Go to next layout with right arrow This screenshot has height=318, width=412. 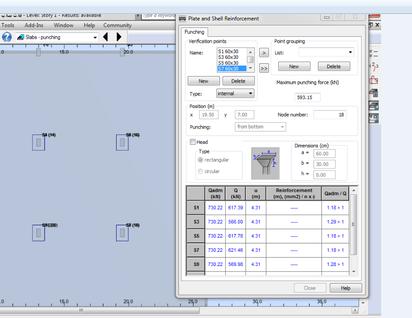(x=119, y=37)
